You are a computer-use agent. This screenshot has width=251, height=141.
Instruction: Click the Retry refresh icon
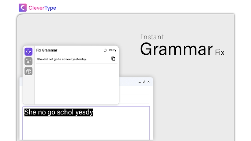pyautogui.click(x=105, y=50)
